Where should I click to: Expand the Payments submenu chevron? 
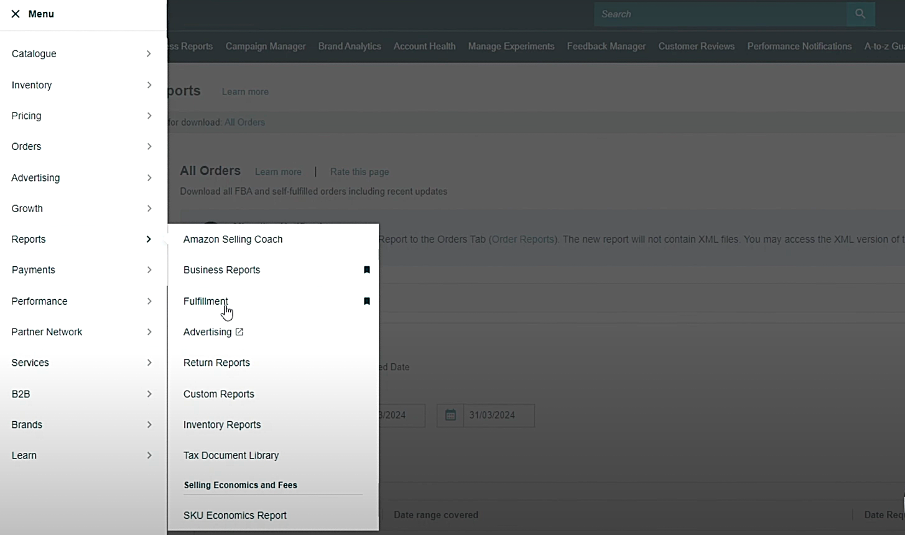point(149,270)
